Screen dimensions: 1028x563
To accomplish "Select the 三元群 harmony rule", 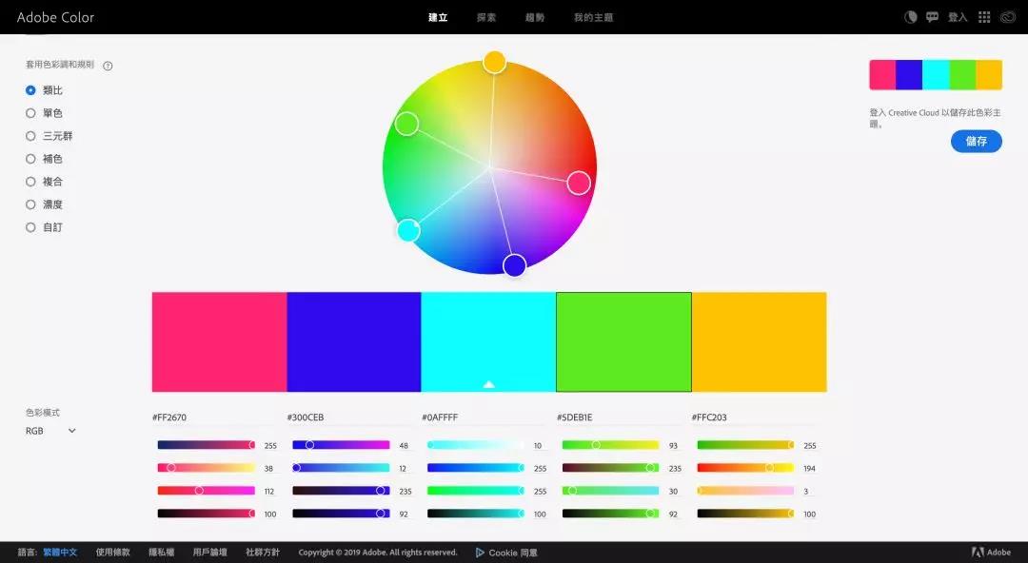I will pyautogui.click(x=49, y=136).
